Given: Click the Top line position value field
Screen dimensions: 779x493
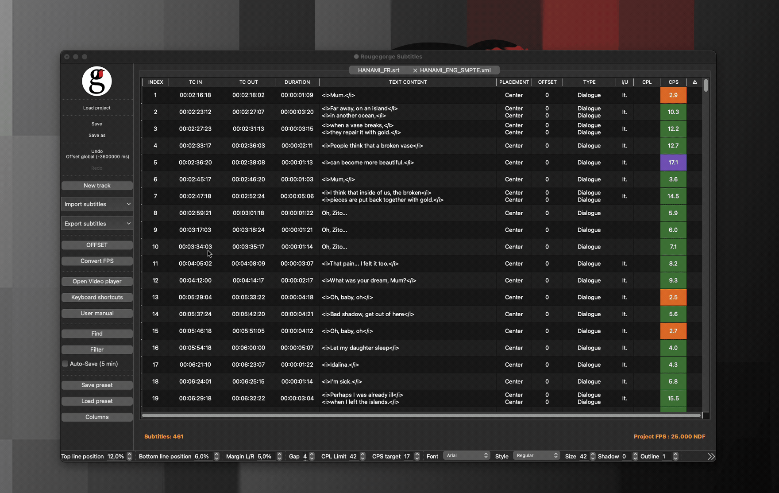Looking at the screenshot, I should (116, 456).
